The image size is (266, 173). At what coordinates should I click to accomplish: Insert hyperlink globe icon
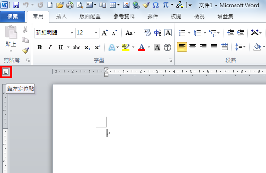point(136,5)
